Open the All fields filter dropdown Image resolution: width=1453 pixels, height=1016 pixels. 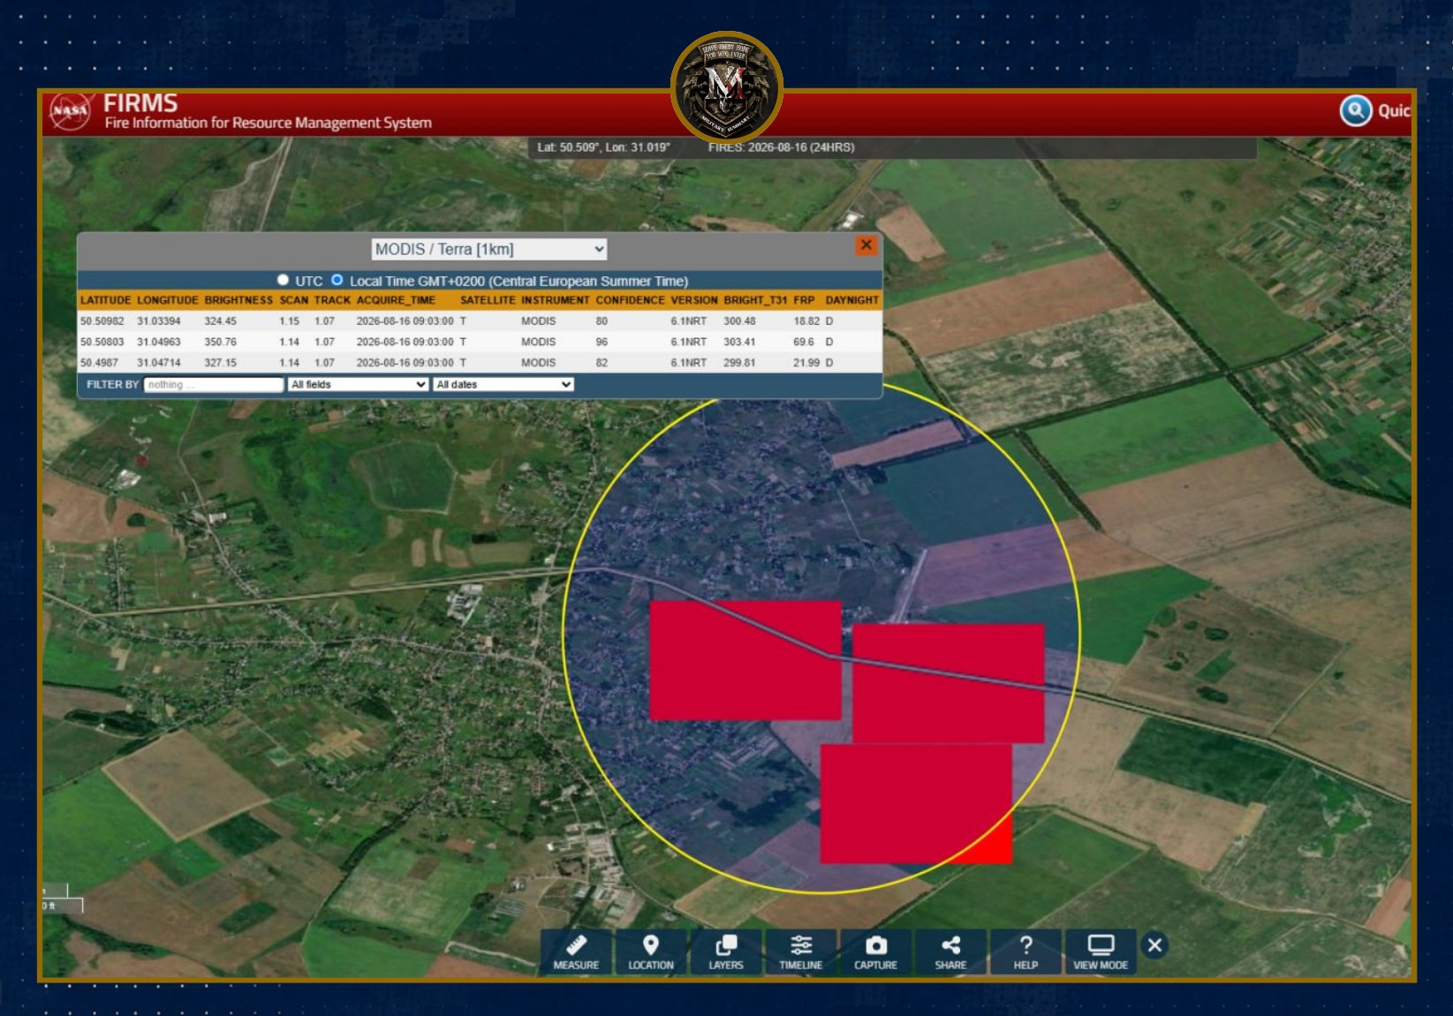click(359, 384)
